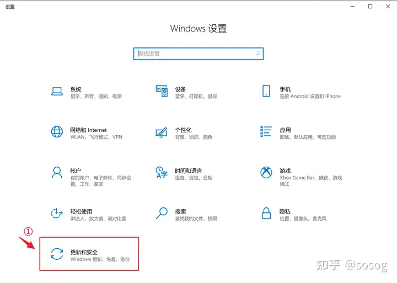
Task: Click text 背景、锁屏、颜色
Action: [x=194, y=137]
